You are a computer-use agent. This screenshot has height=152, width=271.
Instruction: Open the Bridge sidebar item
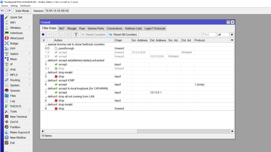point(14,44)
